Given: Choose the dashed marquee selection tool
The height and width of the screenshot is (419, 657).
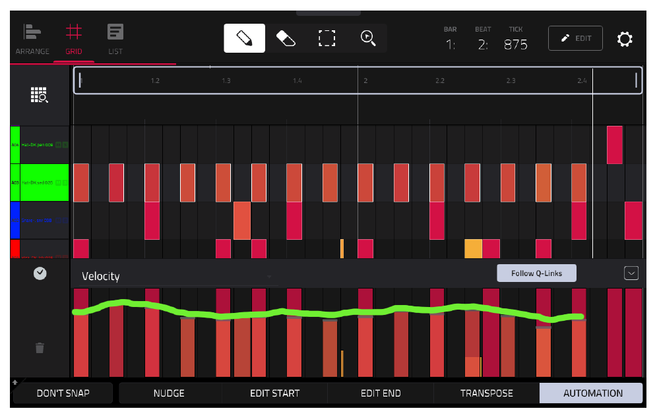Looking at the screenshot, I should coord(327,38).
